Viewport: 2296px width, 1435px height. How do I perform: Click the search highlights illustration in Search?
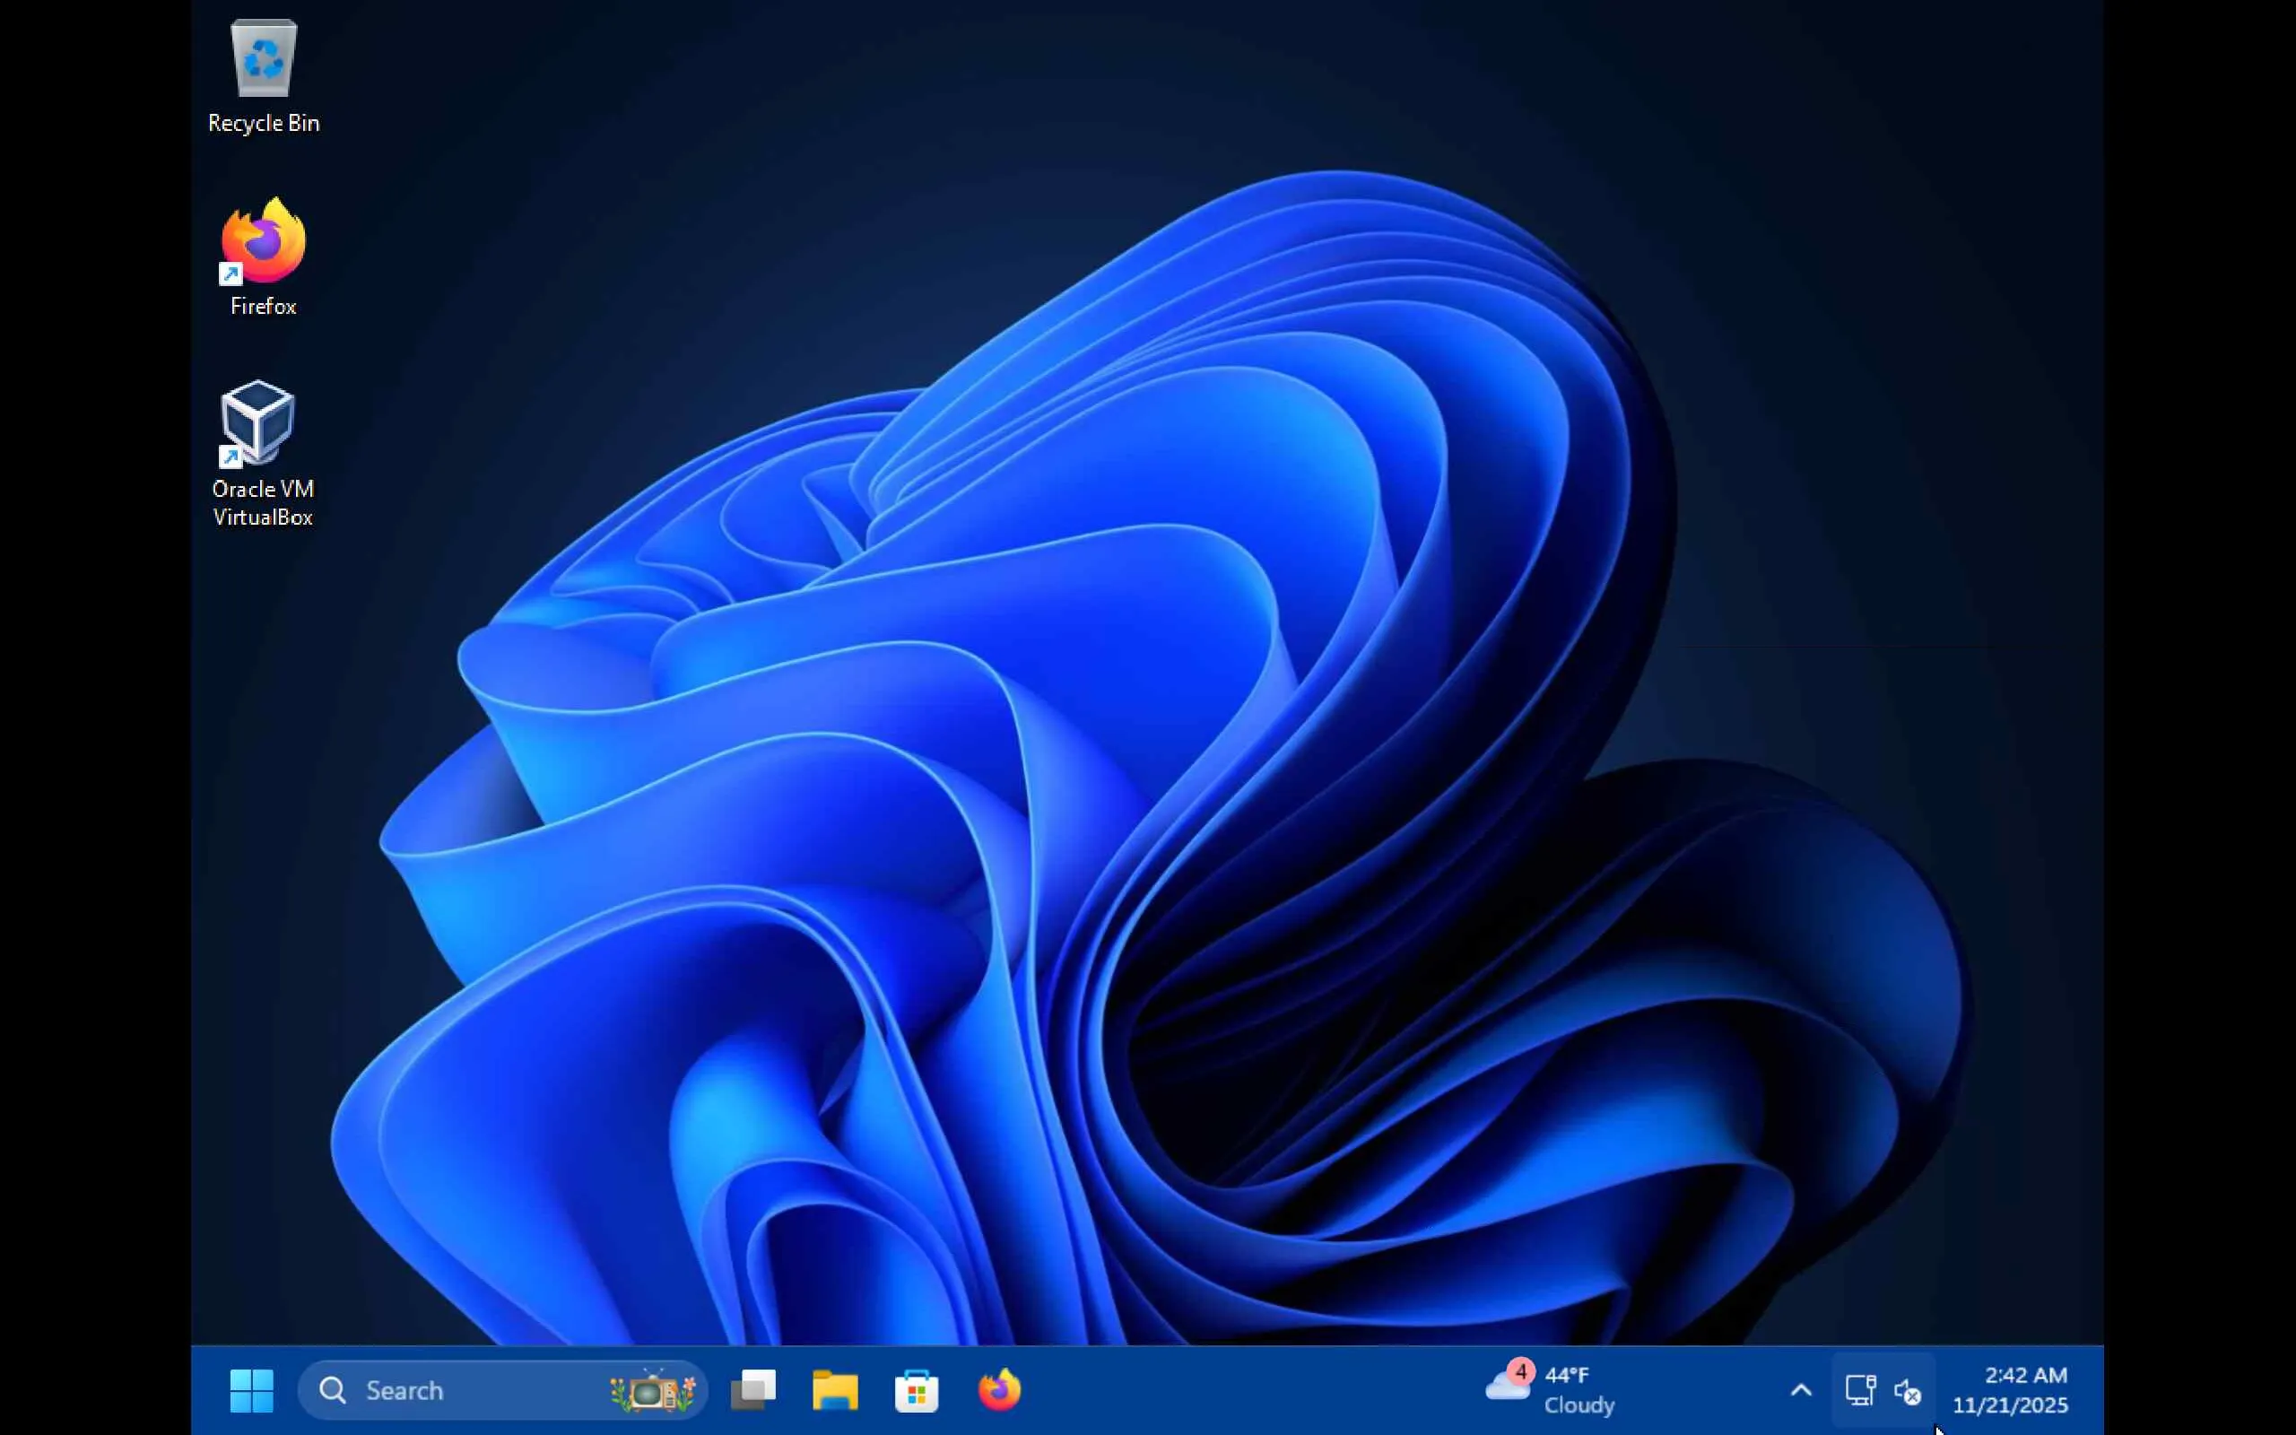click(x=653, y=1391)
